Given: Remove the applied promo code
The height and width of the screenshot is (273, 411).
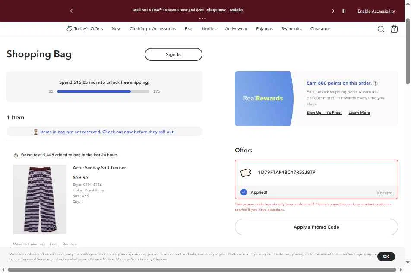Looking at the screenshot, I should tap(385, 193).
